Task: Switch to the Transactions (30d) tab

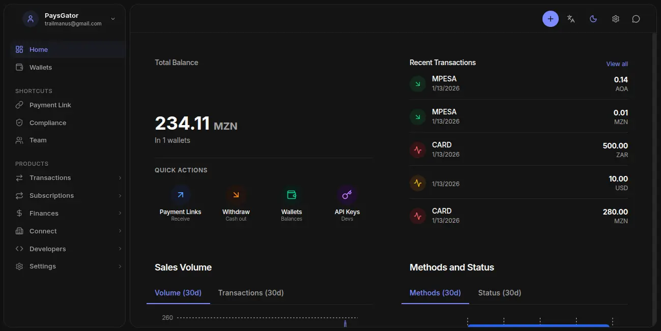Action: click(x=251, y=292)
